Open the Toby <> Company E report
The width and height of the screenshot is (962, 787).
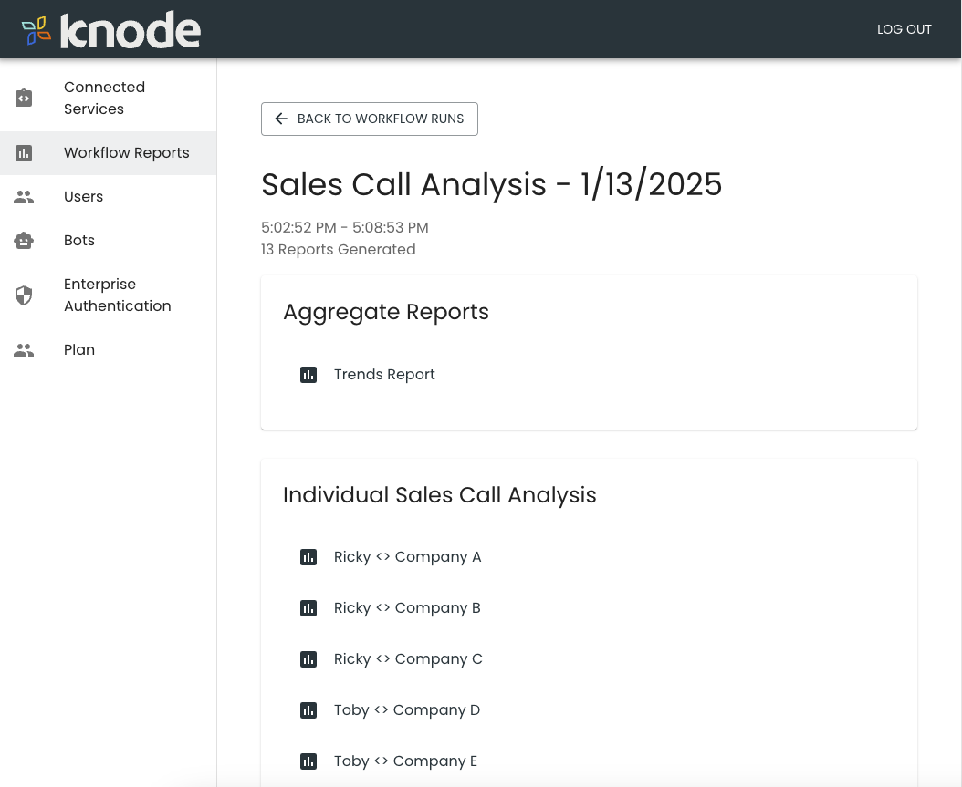[x=405, y=761]
